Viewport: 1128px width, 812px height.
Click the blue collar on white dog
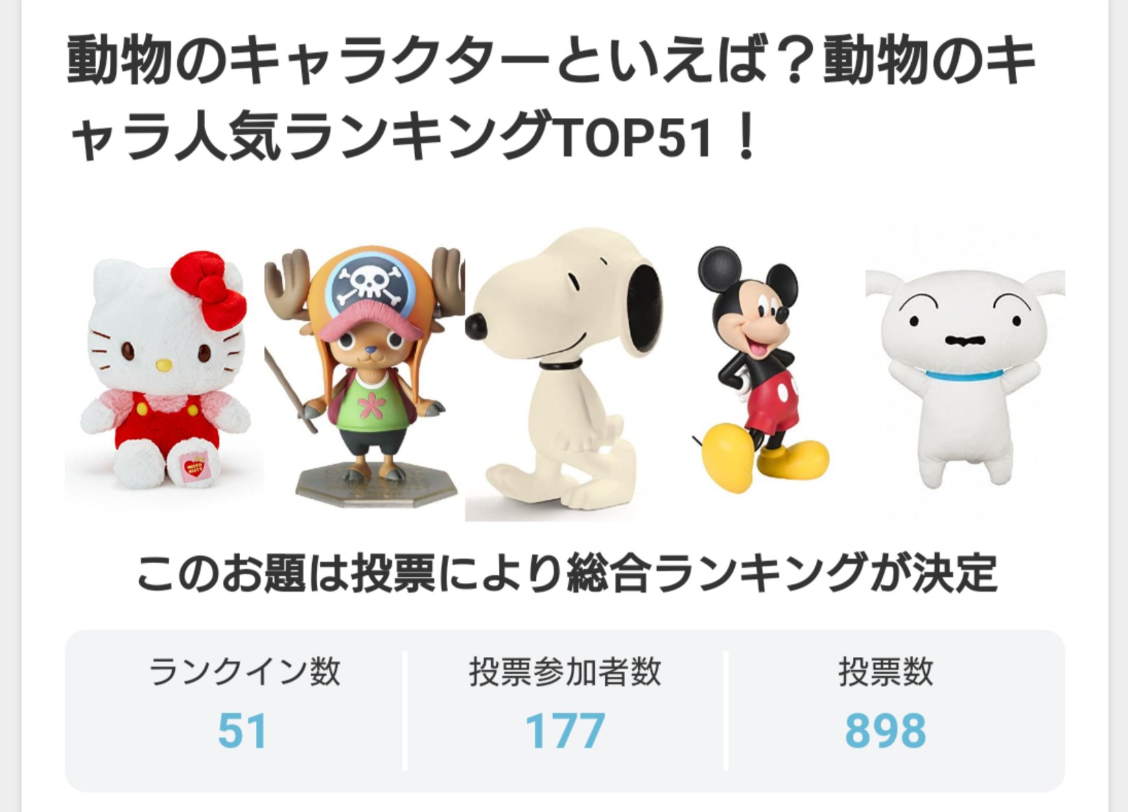coord(963,374)
